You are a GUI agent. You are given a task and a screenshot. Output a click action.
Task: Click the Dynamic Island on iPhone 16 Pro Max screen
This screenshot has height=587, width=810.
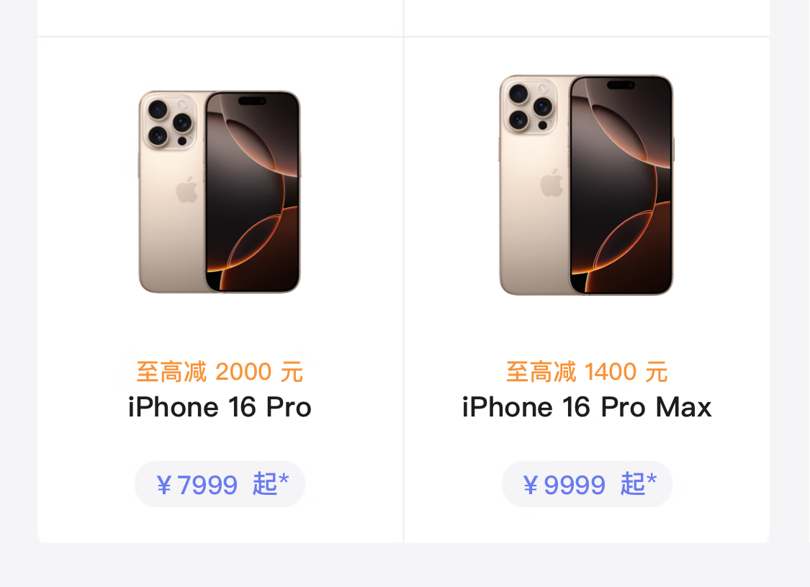[621, 85]
